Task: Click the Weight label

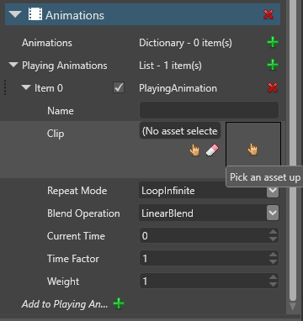Action: tap(63, 282)
